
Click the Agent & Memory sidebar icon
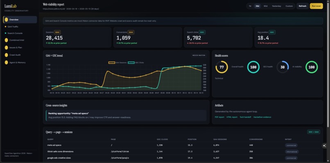tap(6, 62)
